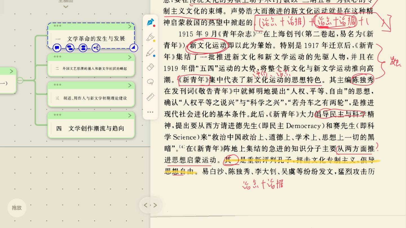Click circled 新文化运动 in the document
Screen dimensions: 406x228
tap(208, 45)
